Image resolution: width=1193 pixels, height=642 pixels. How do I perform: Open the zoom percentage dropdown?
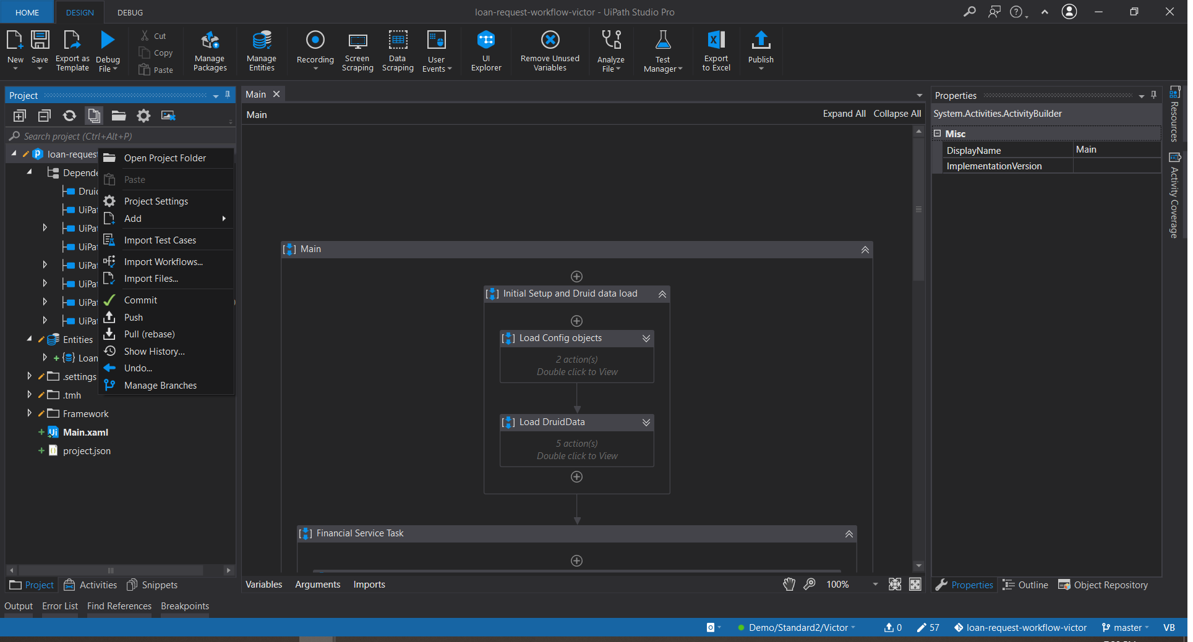[x=875, y=585]
